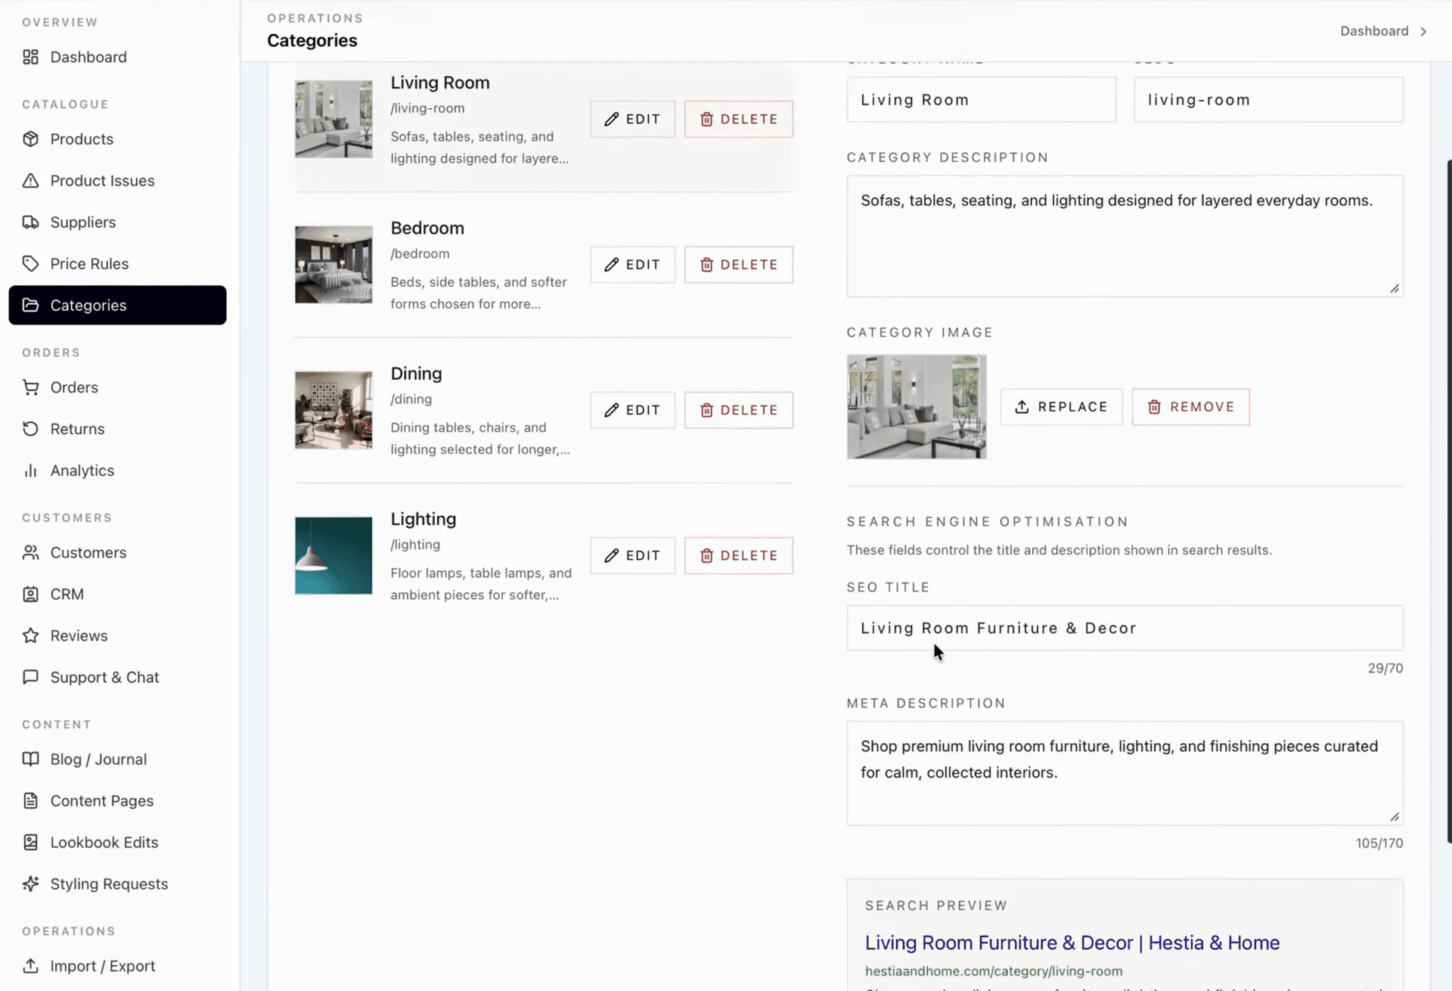The image size is (1452, 991).
Task: Click the Suppliers truck icon
Action: [x=30, y=222]
